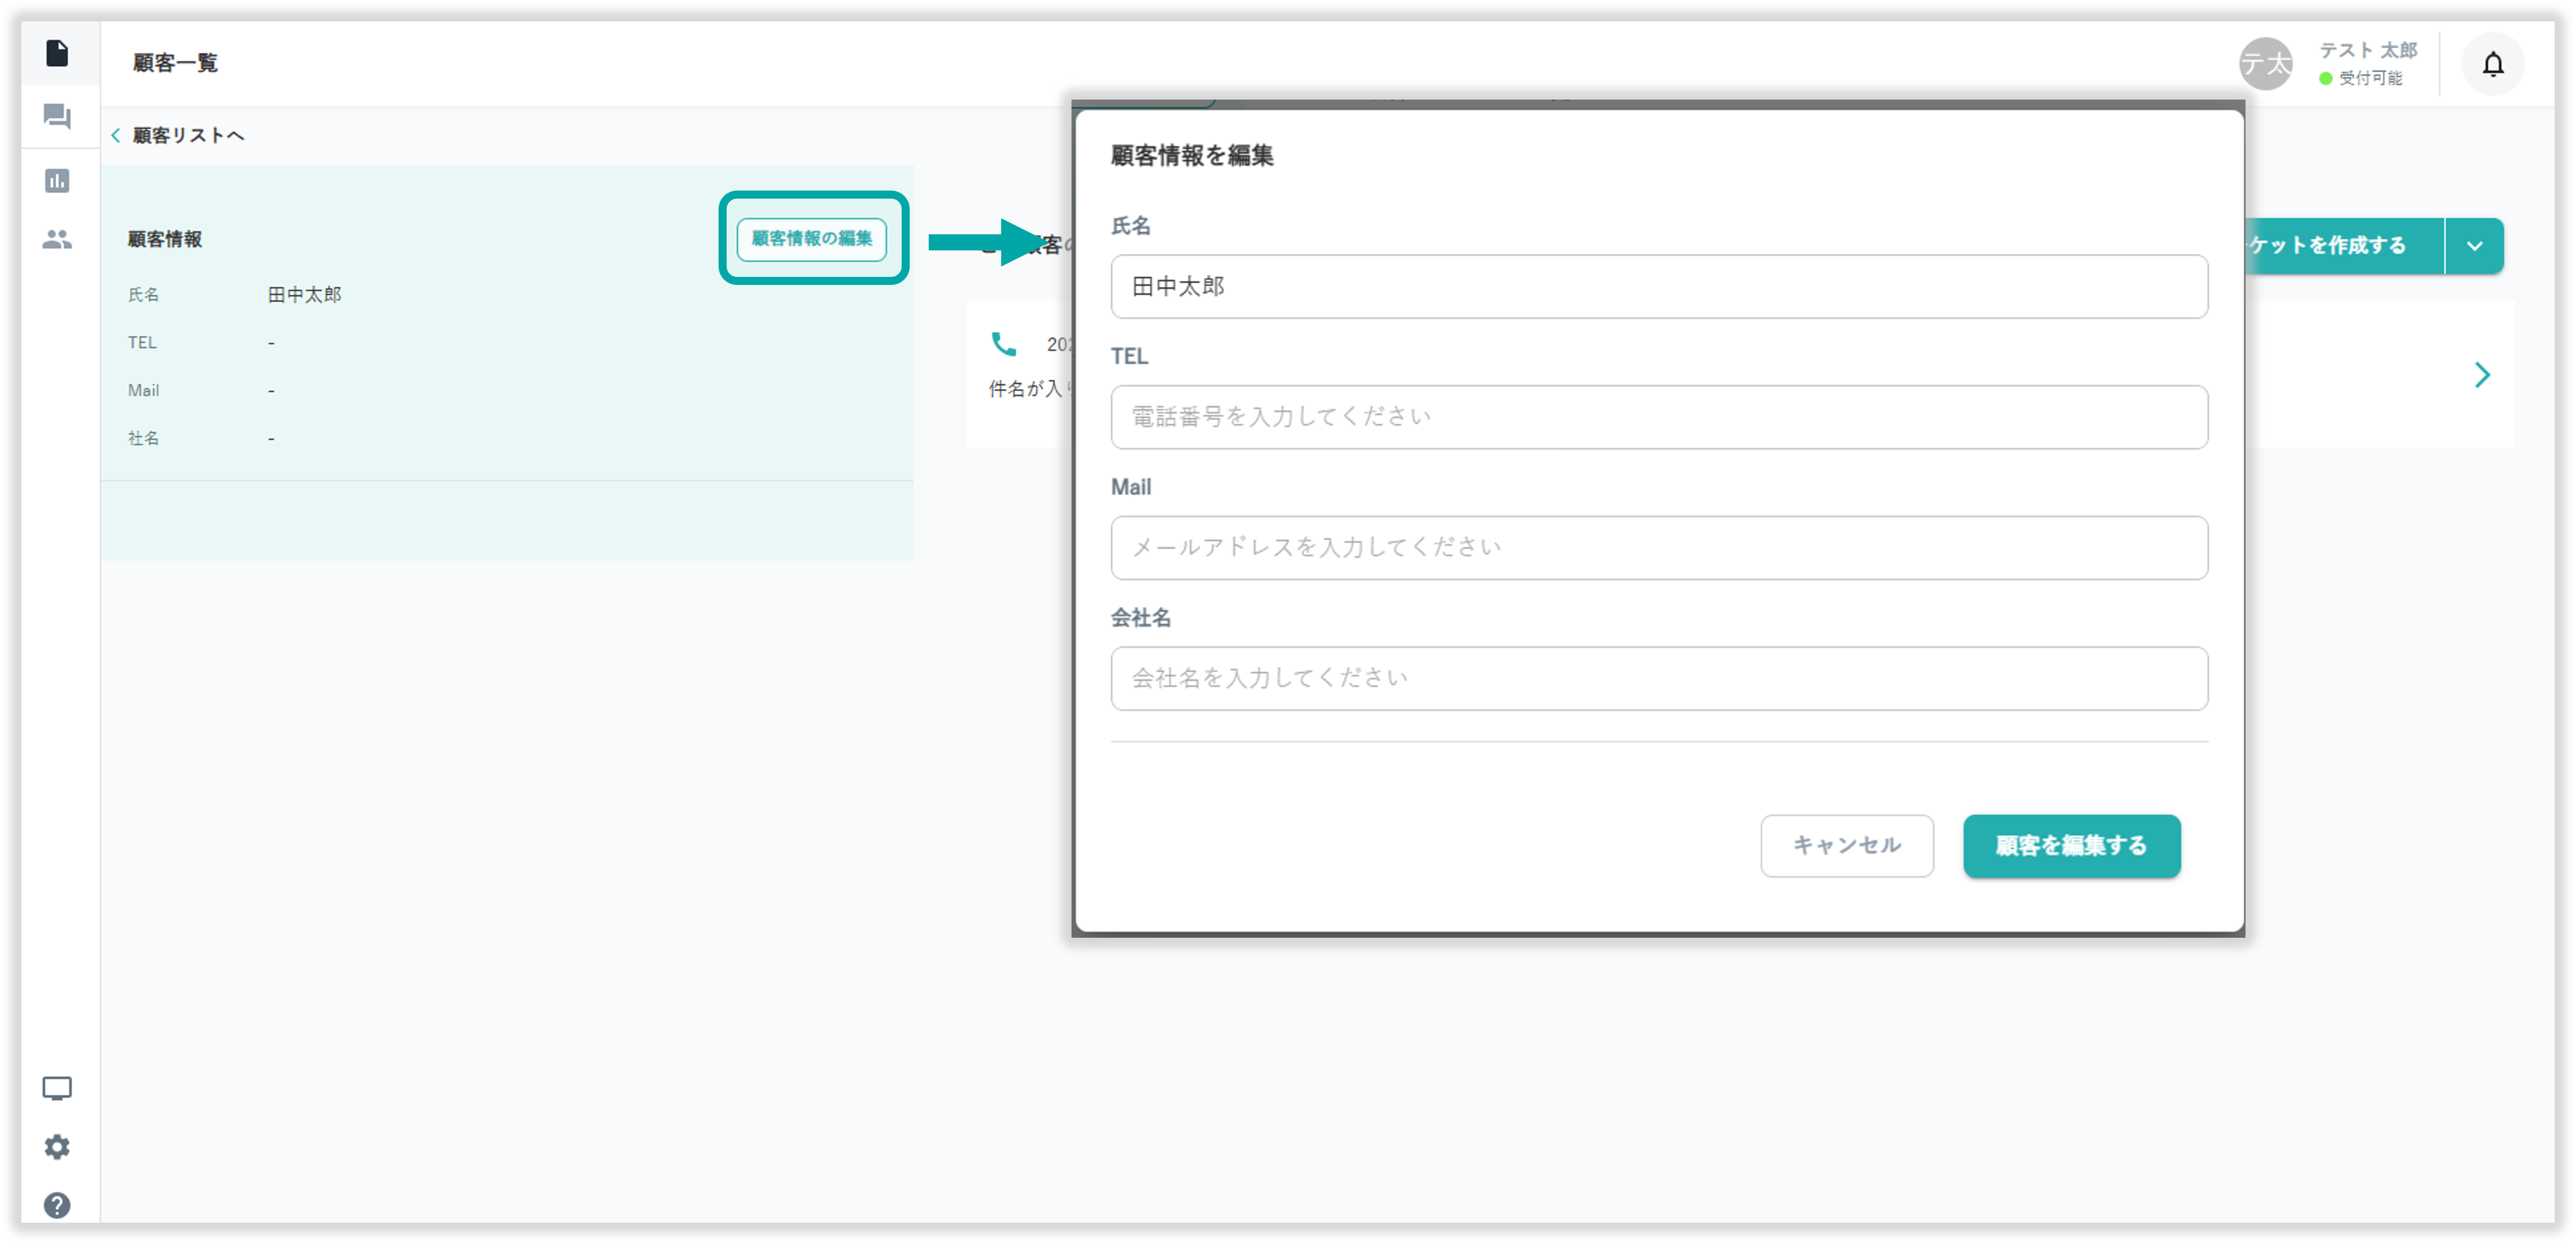Open the help question mark icon

[57, 1205]
